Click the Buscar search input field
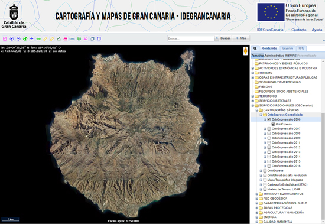 pyautogui.click(x=191, y=38)
